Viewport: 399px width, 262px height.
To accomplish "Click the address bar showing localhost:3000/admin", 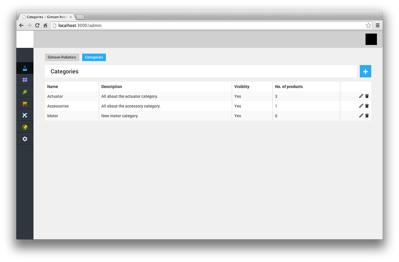I will 211,26.
